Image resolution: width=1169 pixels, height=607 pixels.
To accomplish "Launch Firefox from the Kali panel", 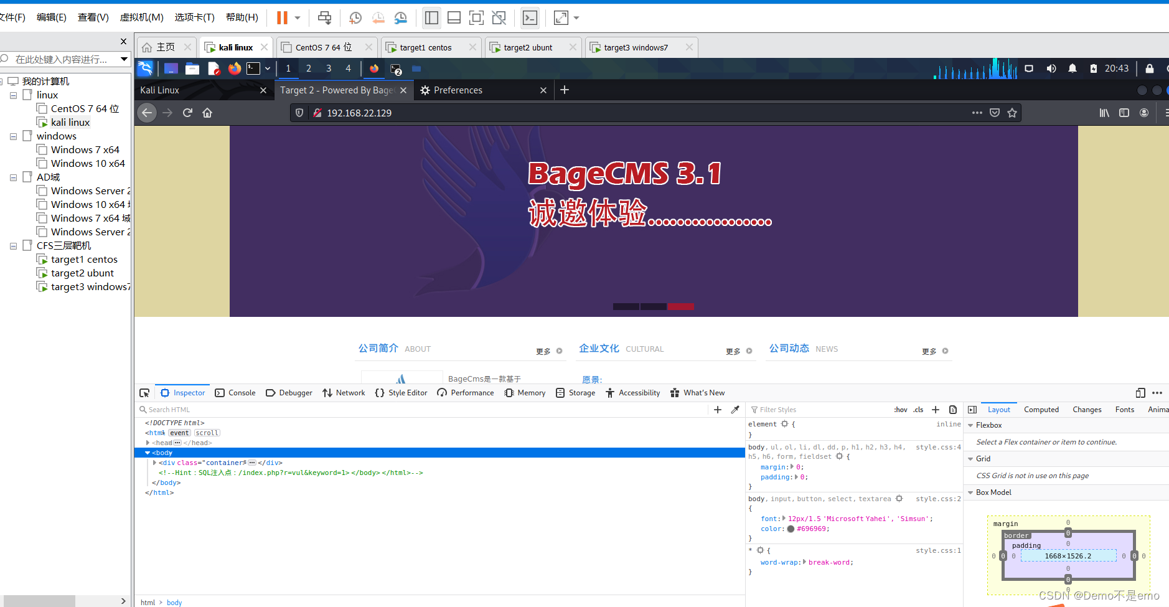I will pyautogui.click(x=235, y=68).
